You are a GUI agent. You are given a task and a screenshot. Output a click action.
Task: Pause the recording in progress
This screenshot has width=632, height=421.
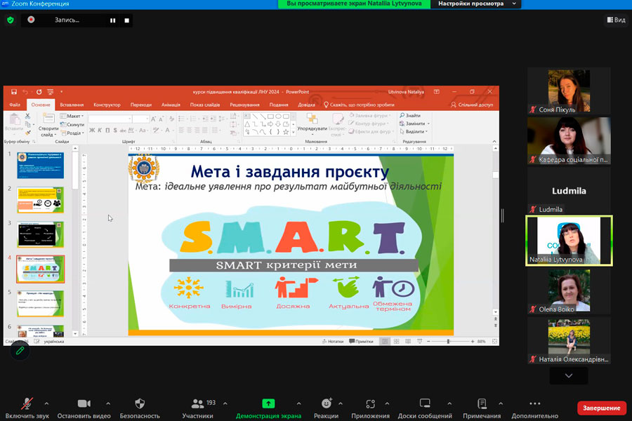112,20
